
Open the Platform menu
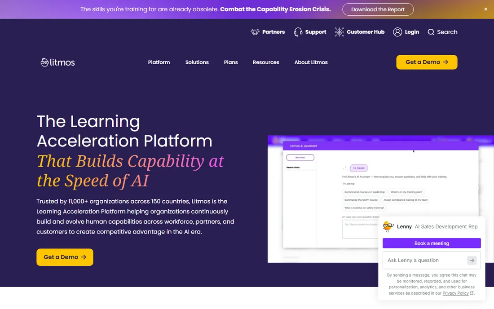click(159, 62)
